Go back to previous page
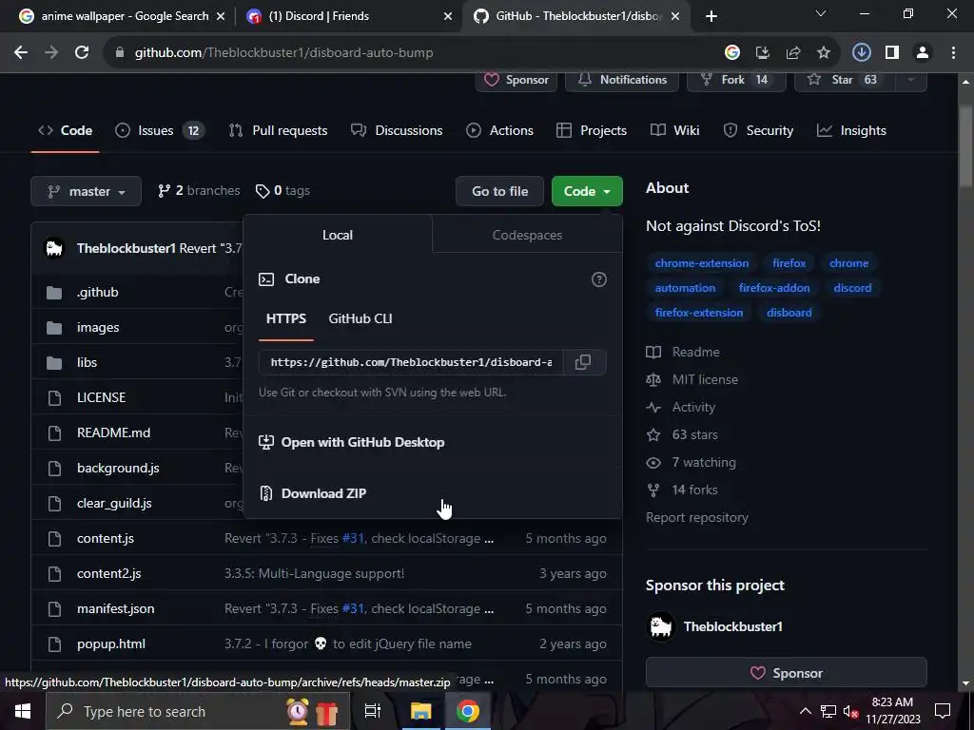Image resolution: width=974 pixels, height=730 pixels. click(21, 53)
